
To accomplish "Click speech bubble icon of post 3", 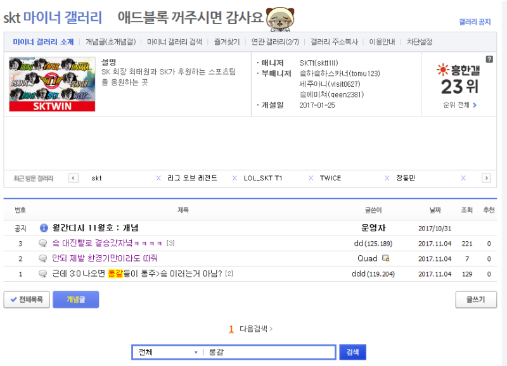I will pos(42,243).
